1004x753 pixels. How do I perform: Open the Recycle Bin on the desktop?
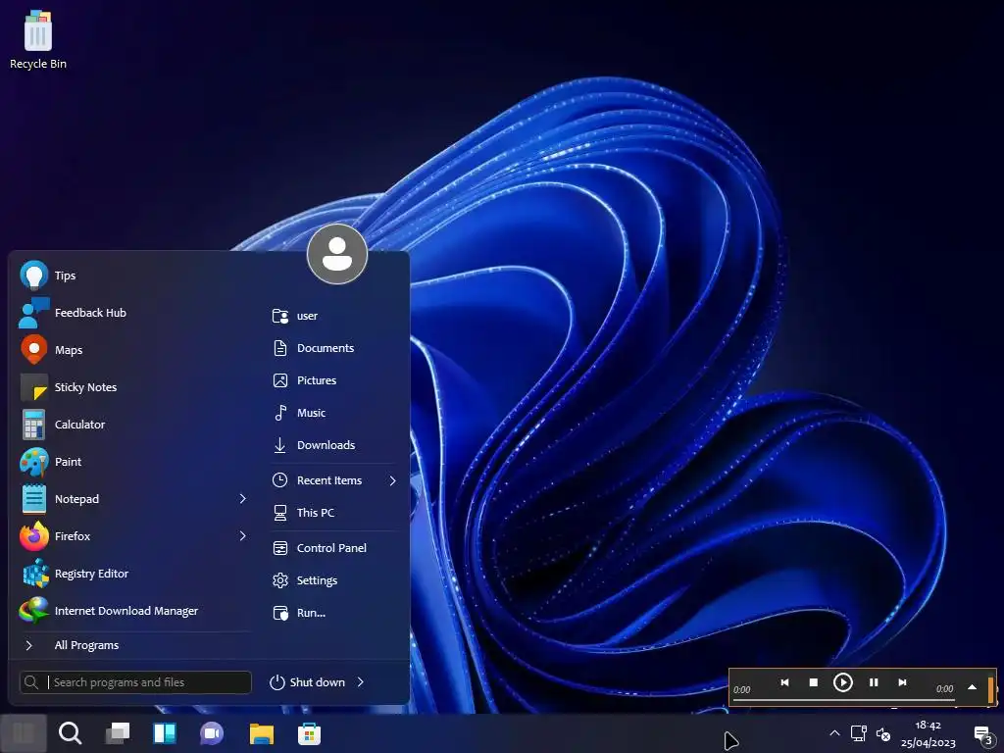(38, 39)
